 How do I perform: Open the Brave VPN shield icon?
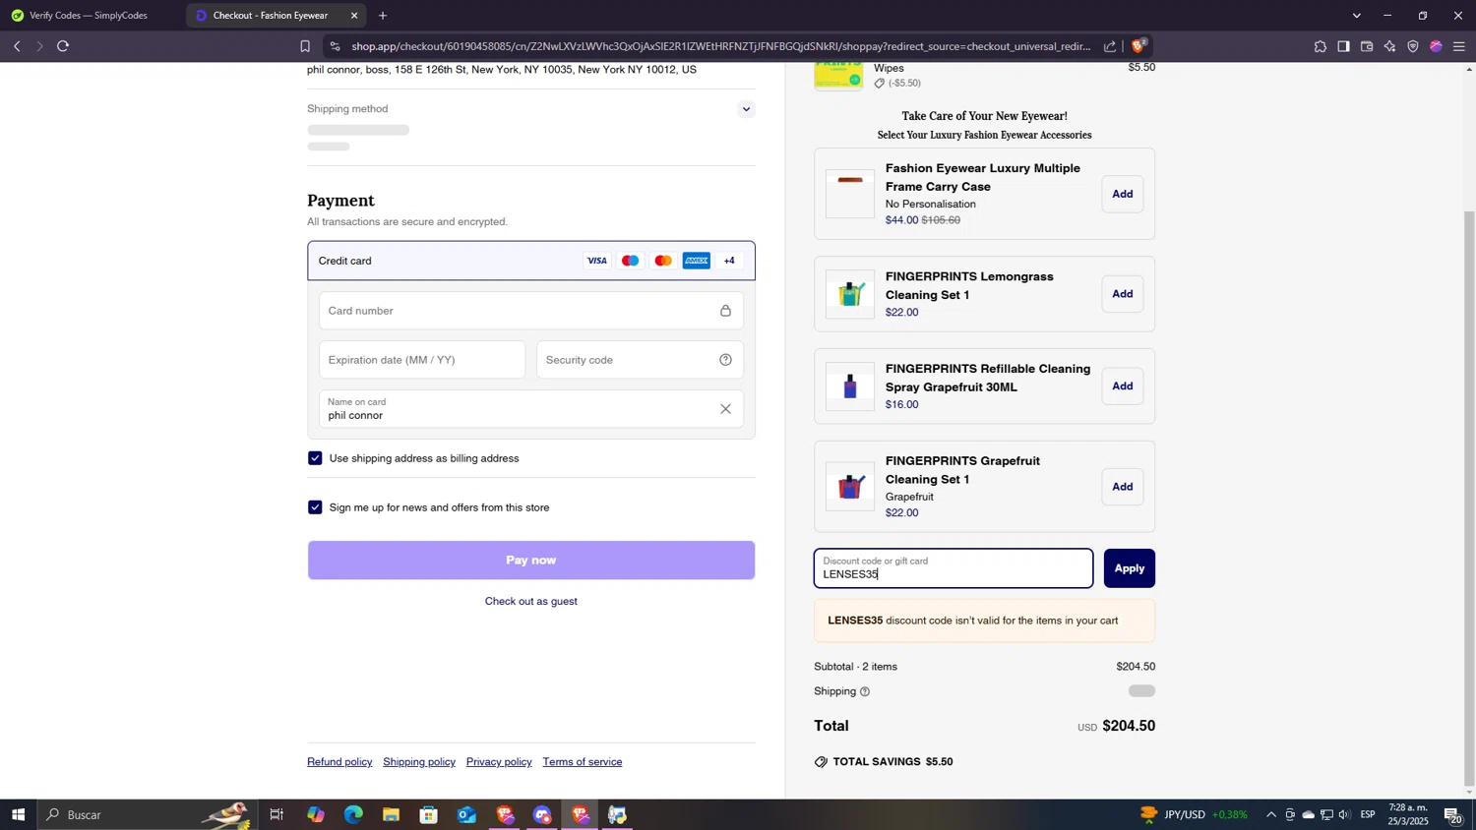[1413, 46]
